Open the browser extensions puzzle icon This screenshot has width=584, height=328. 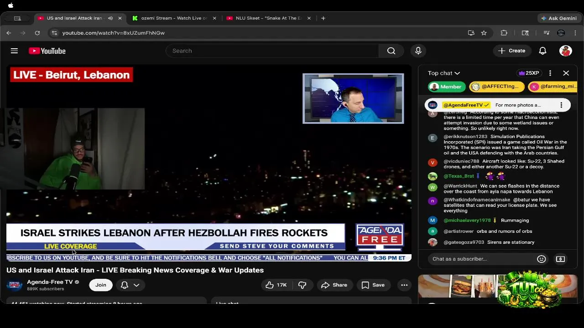(504, 33)
